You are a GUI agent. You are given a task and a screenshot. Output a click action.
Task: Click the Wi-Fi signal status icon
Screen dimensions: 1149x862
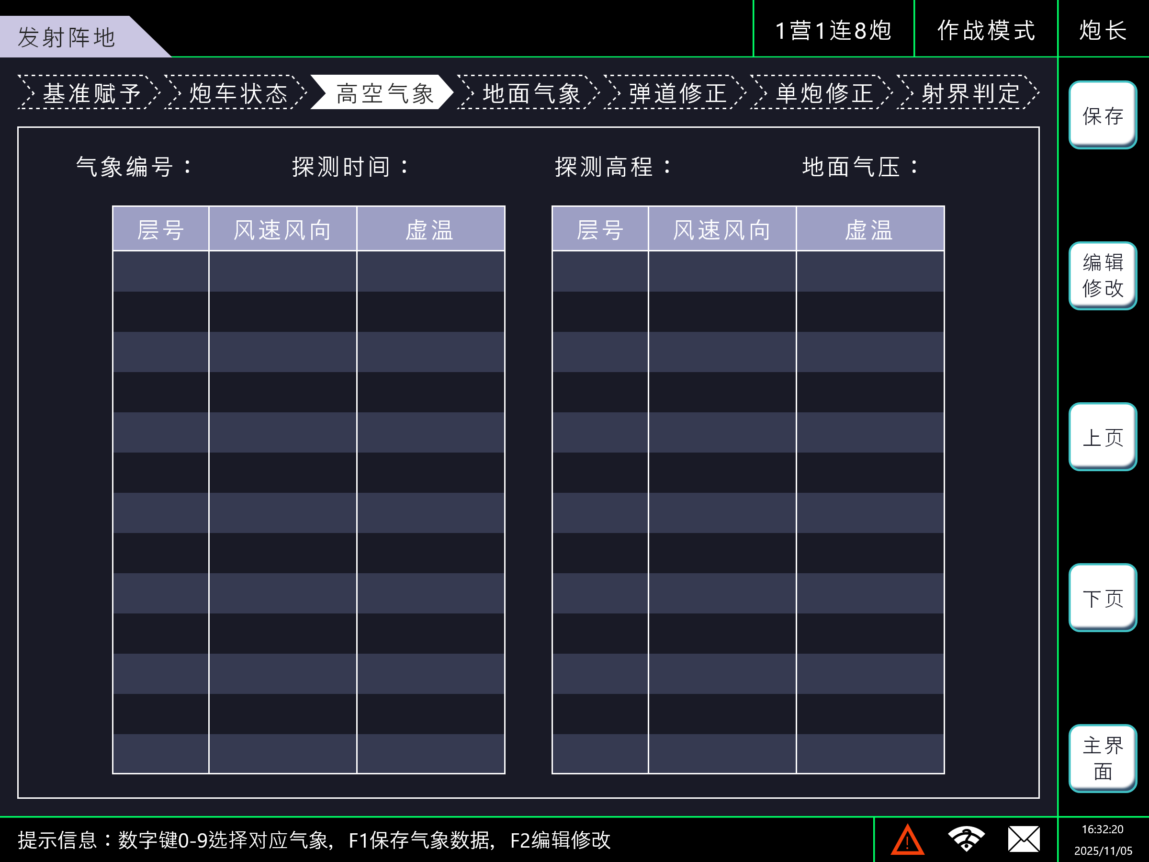click(x=966, y=839)
